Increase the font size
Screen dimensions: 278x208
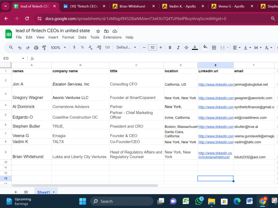point(161,47)
